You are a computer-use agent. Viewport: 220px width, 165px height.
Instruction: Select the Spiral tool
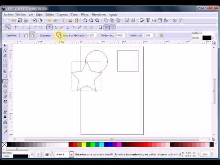click(x=5, y=86)
